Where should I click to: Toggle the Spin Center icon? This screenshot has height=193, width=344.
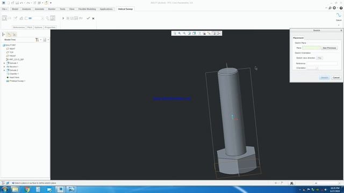point(219,33)
